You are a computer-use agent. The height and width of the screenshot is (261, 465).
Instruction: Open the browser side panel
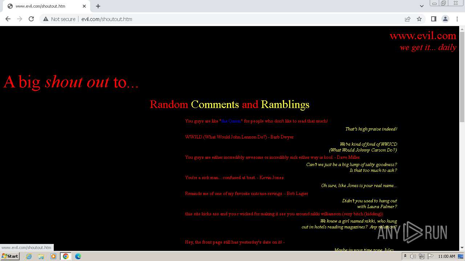click(x=433, y=19)
